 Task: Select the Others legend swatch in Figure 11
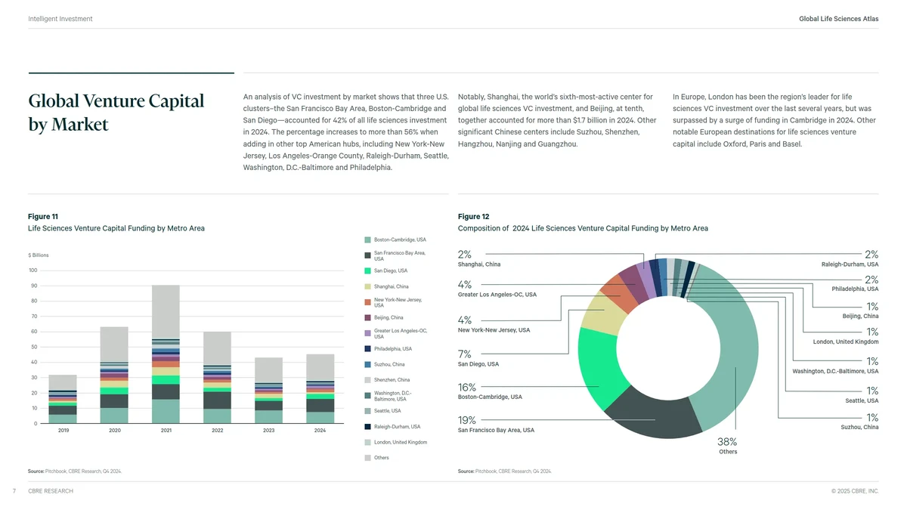(x=367, y=458)
